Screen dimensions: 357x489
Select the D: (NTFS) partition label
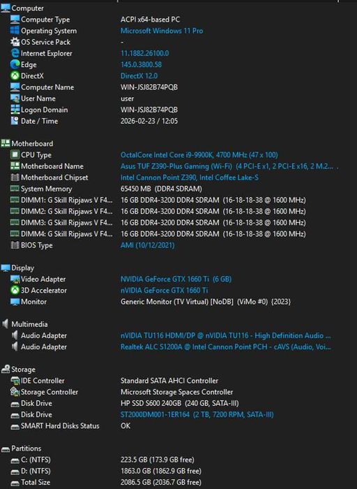point(36,471)
